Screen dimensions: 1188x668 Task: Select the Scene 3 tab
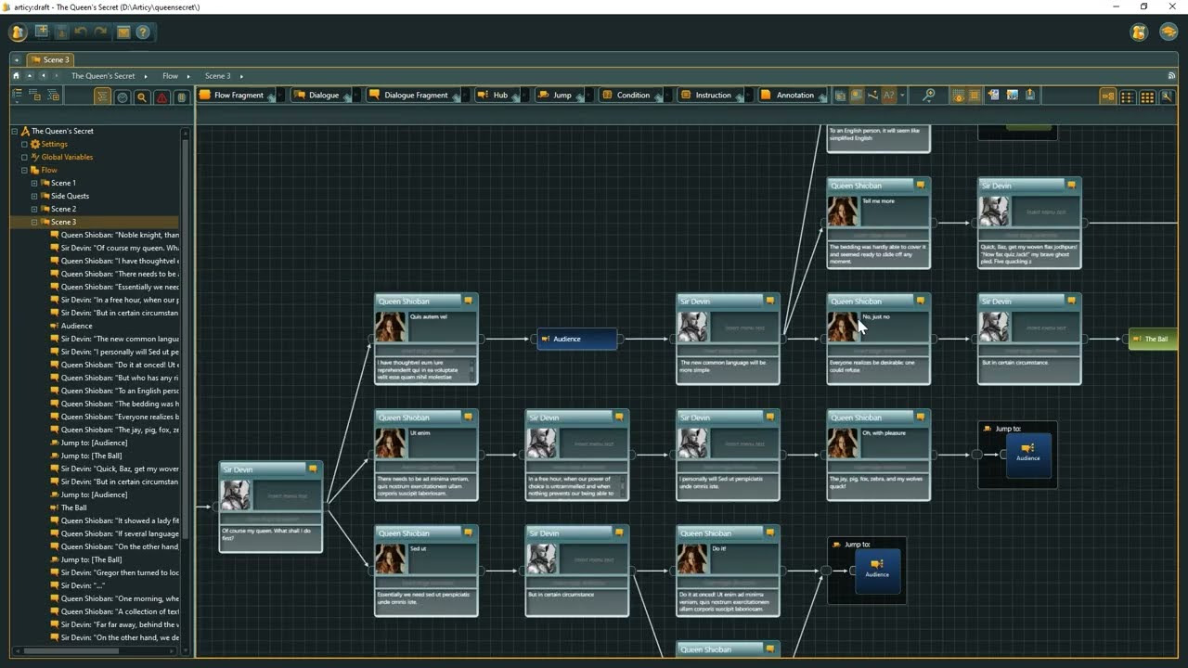click(x=50, y=59)
